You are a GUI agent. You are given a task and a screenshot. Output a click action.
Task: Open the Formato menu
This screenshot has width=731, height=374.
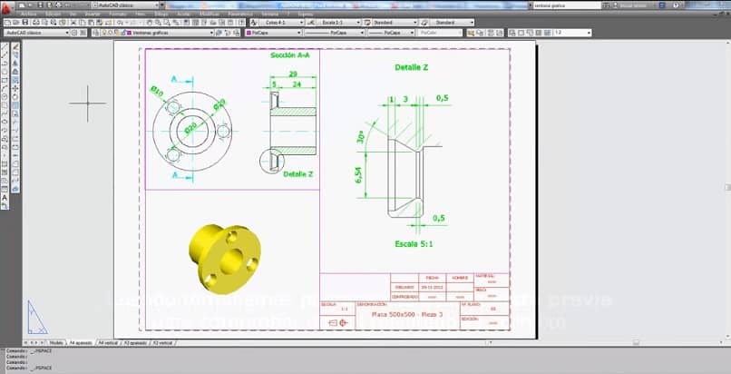(118, 14)
